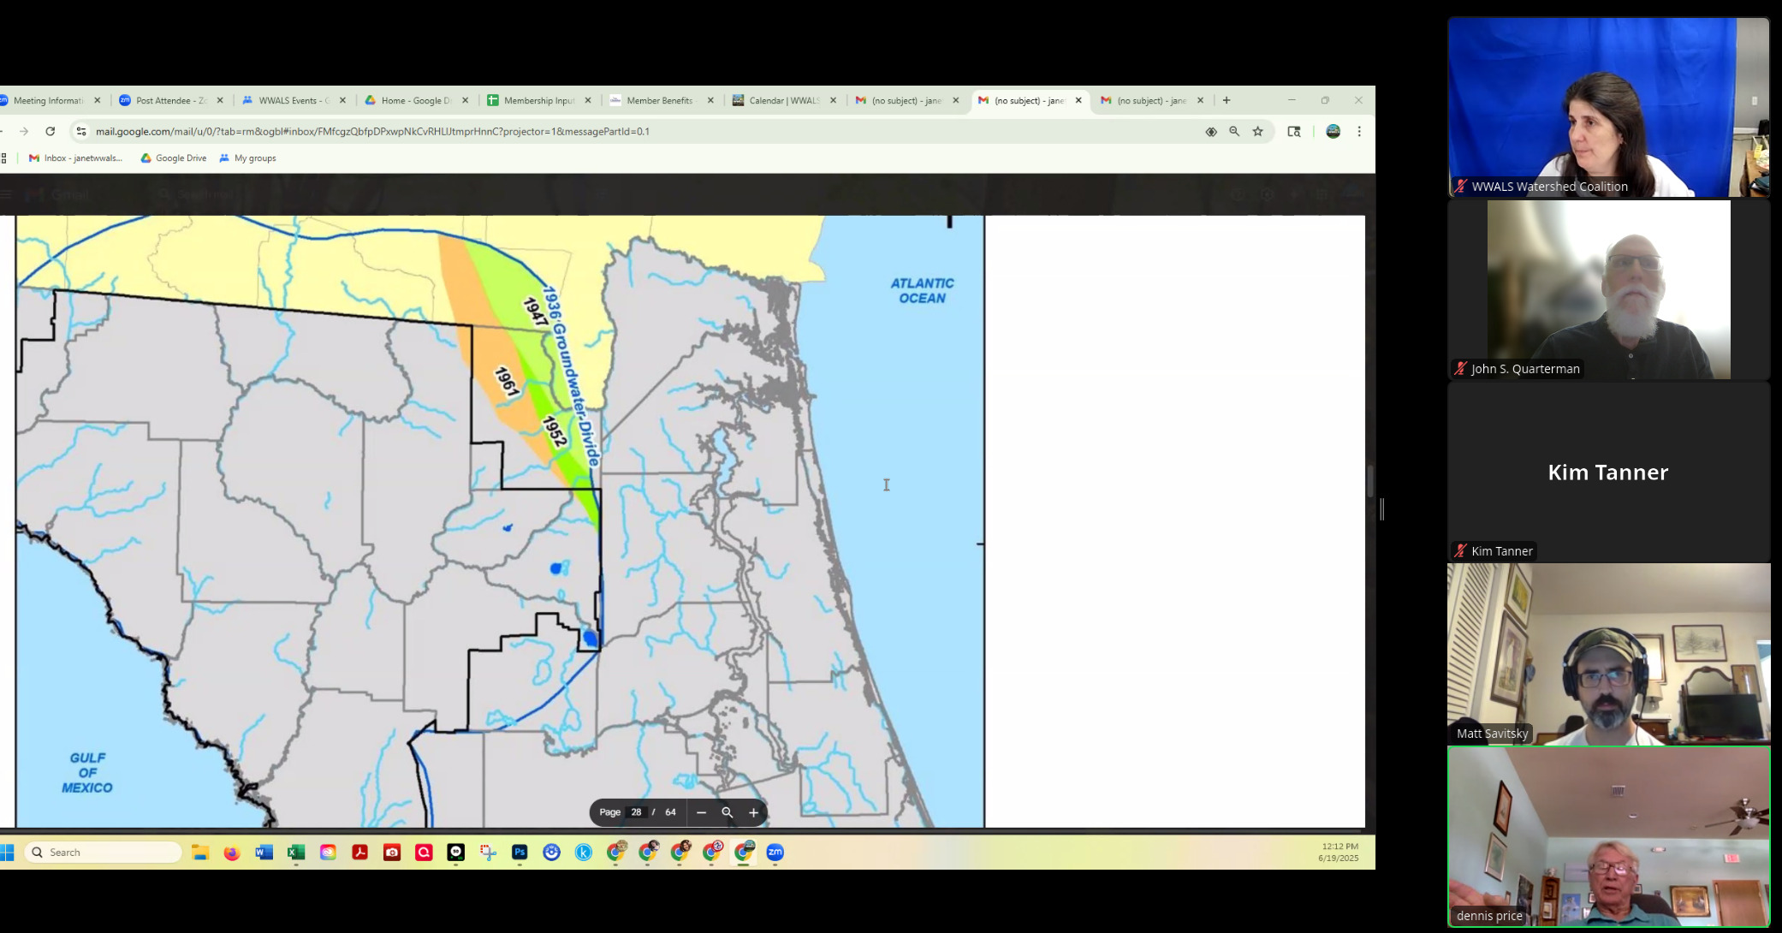Bookmark this page with the star icon
Viewport: 1782px width, 933px height.
point(1257,131)
